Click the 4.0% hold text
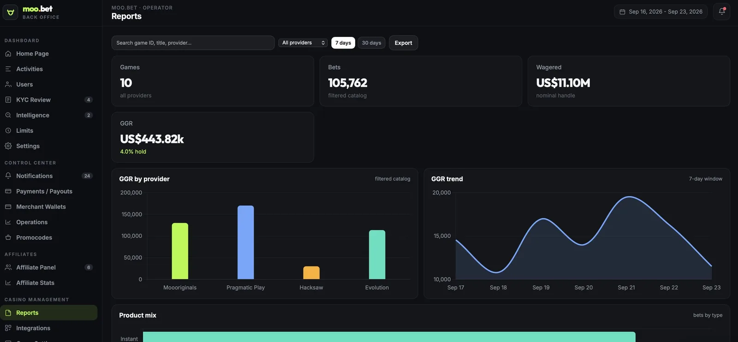Image resolution: width=738 pixels, height=342 pixels. [133, 152]
